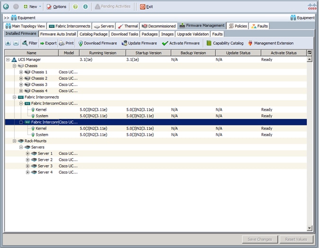Image resolution: width=319 pixels, height=248 pixels.
Task: Open the Packages subtab
Action: tap(150, 34)
